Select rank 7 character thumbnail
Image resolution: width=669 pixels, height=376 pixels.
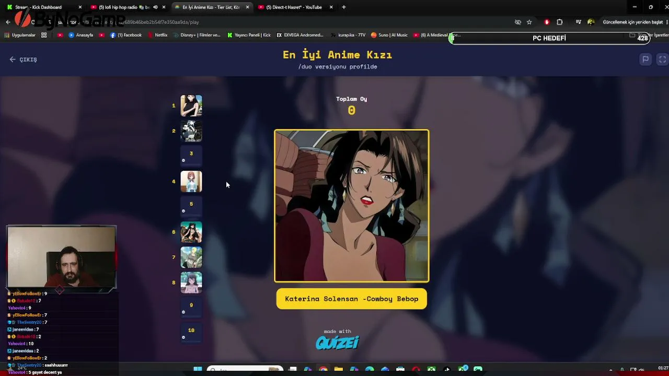191,257
